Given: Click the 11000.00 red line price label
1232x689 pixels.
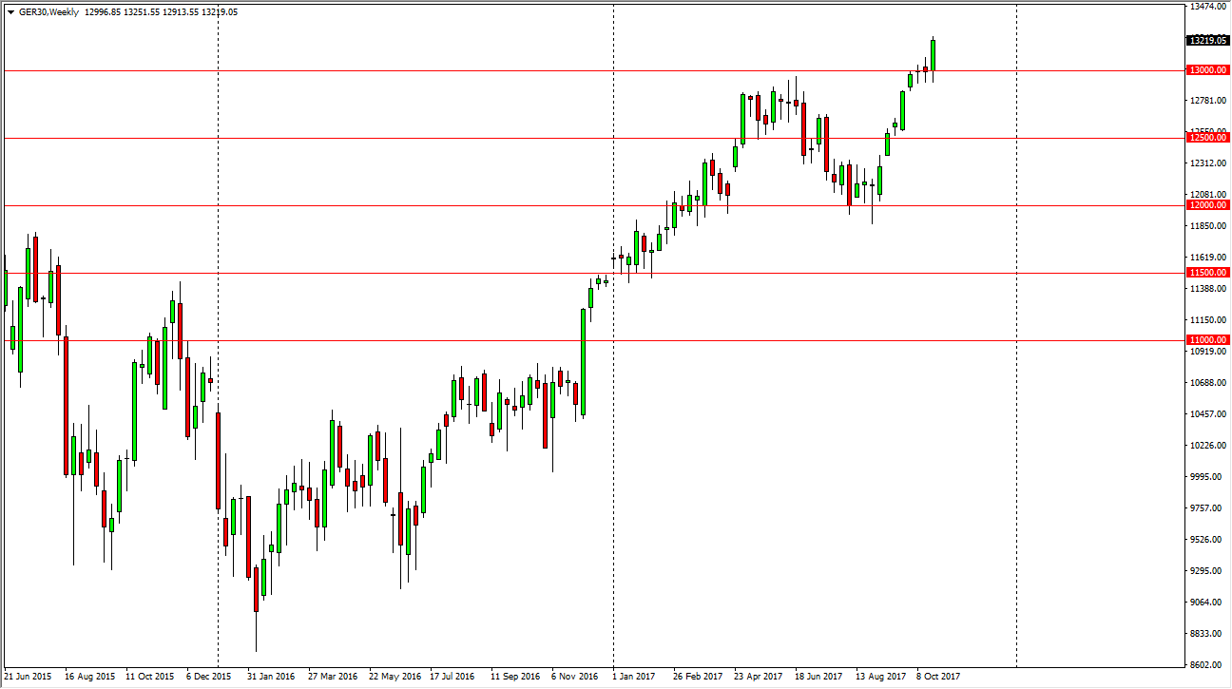Looking at the screenshot, I should tap(1207, 339).
